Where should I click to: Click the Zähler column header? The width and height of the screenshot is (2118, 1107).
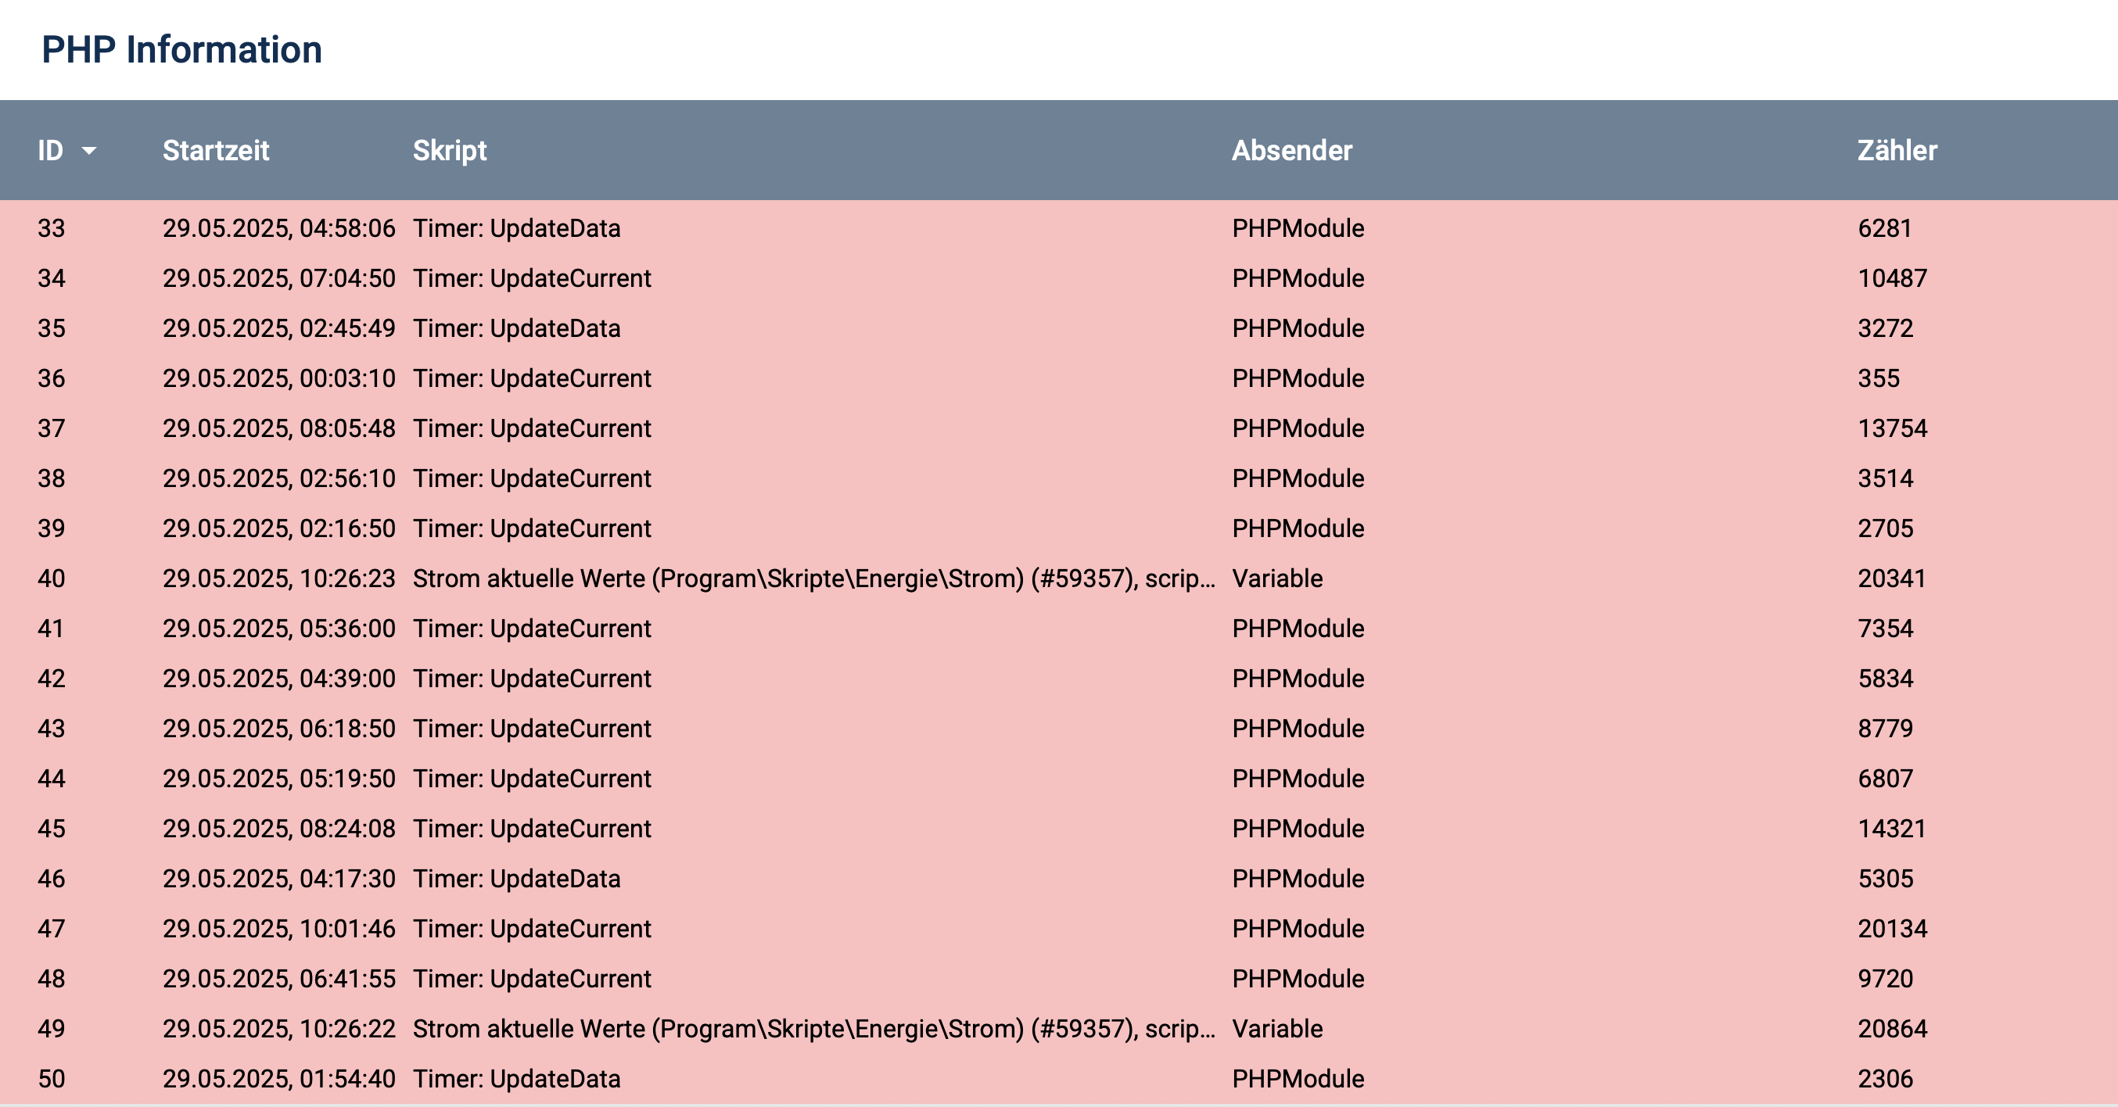pyautogui.click(x=1897, y=150)
